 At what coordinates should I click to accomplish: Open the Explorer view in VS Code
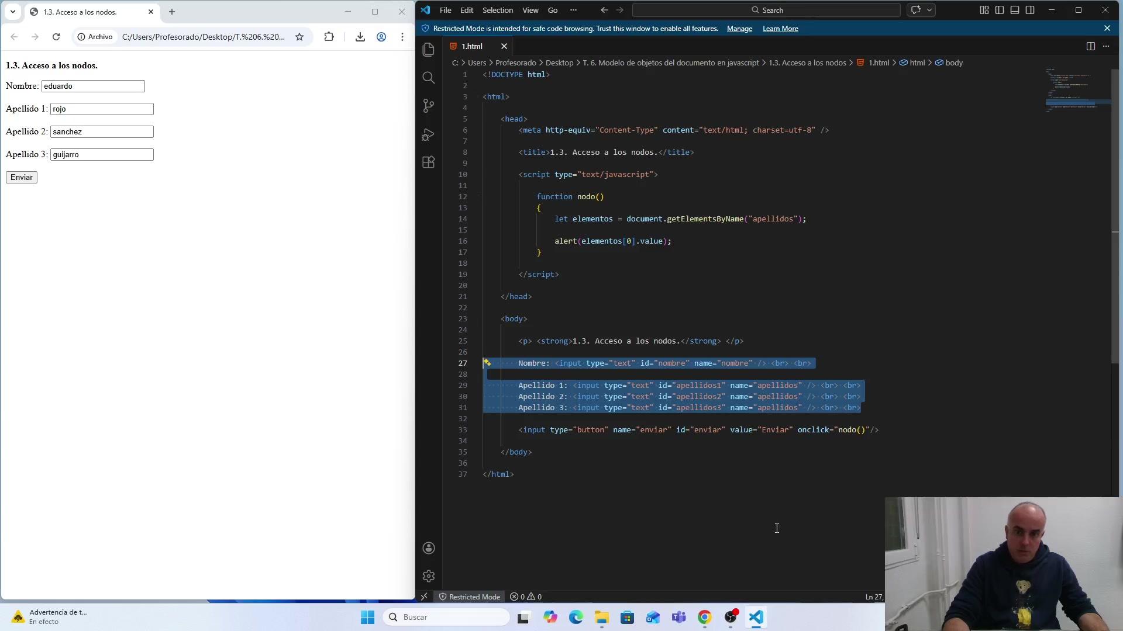click(429, 50)
